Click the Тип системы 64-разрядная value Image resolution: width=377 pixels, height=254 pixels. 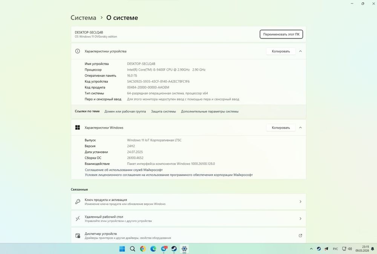pyautogui.click(x=167, y=93)
